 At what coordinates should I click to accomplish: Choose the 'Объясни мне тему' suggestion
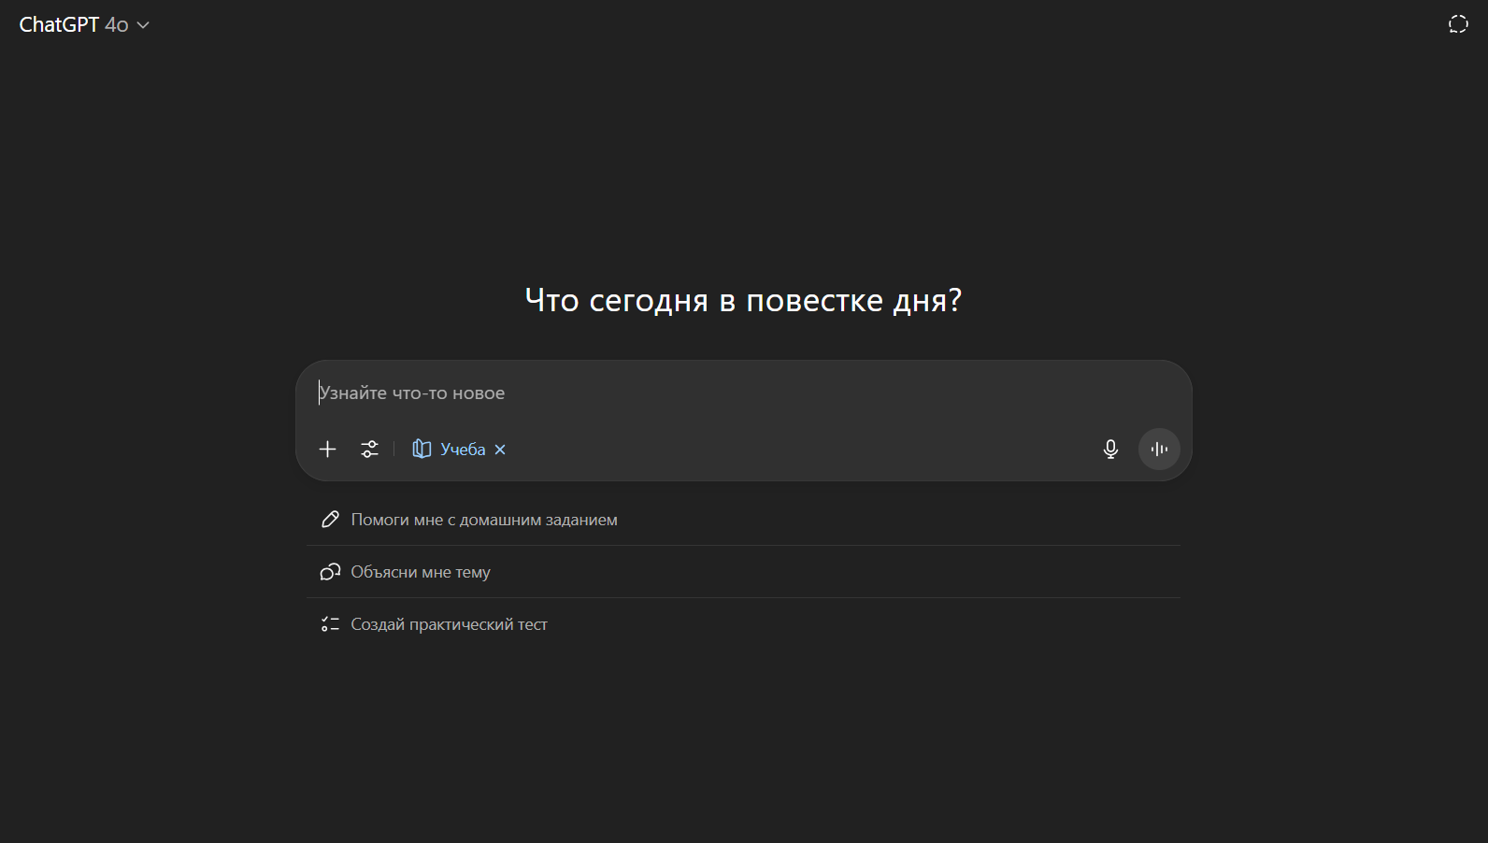(x=421, y=572)
